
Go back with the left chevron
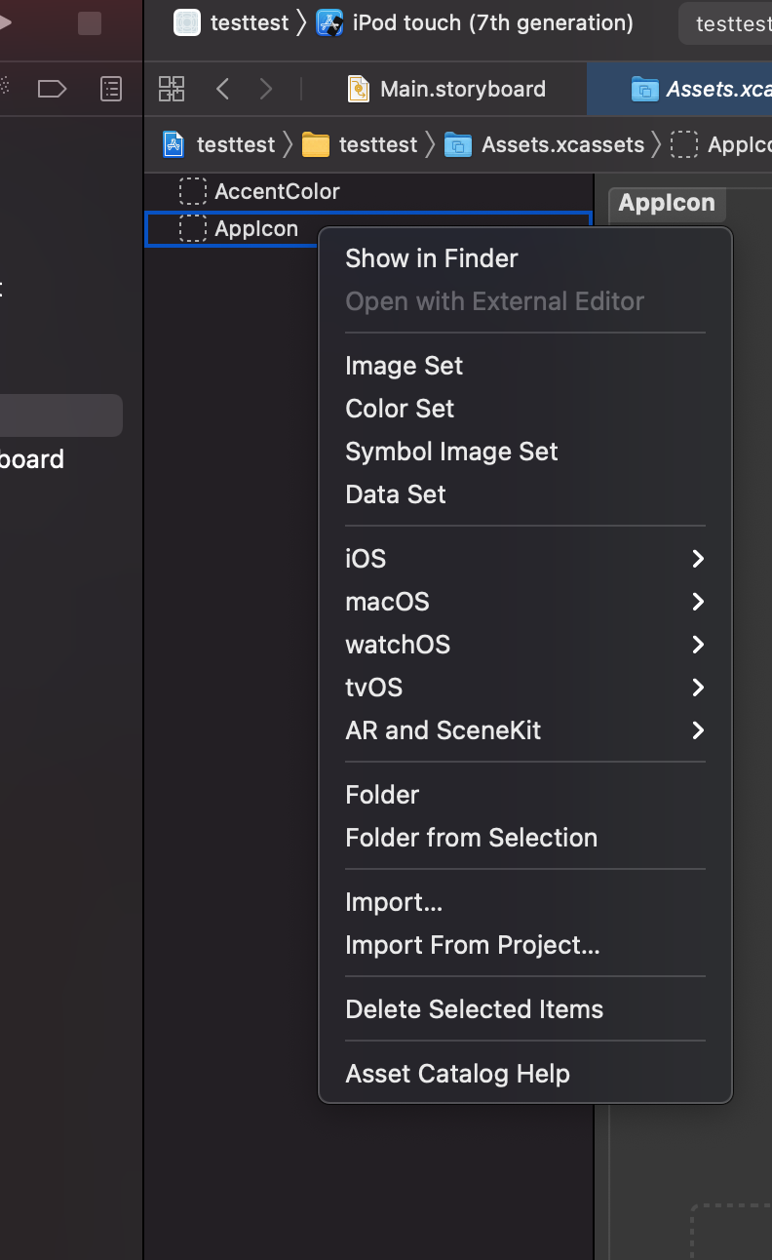222,90
